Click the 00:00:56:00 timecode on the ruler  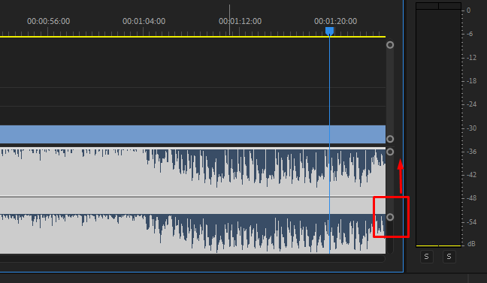pos(48,21)
